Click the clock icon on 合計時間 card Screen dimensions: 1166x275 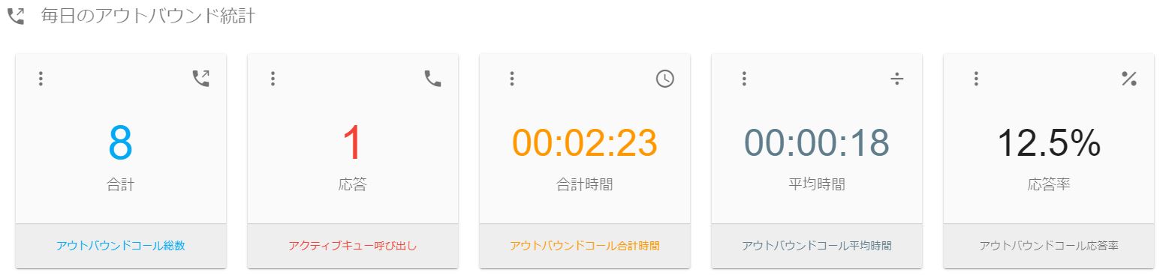pos(664,79)
